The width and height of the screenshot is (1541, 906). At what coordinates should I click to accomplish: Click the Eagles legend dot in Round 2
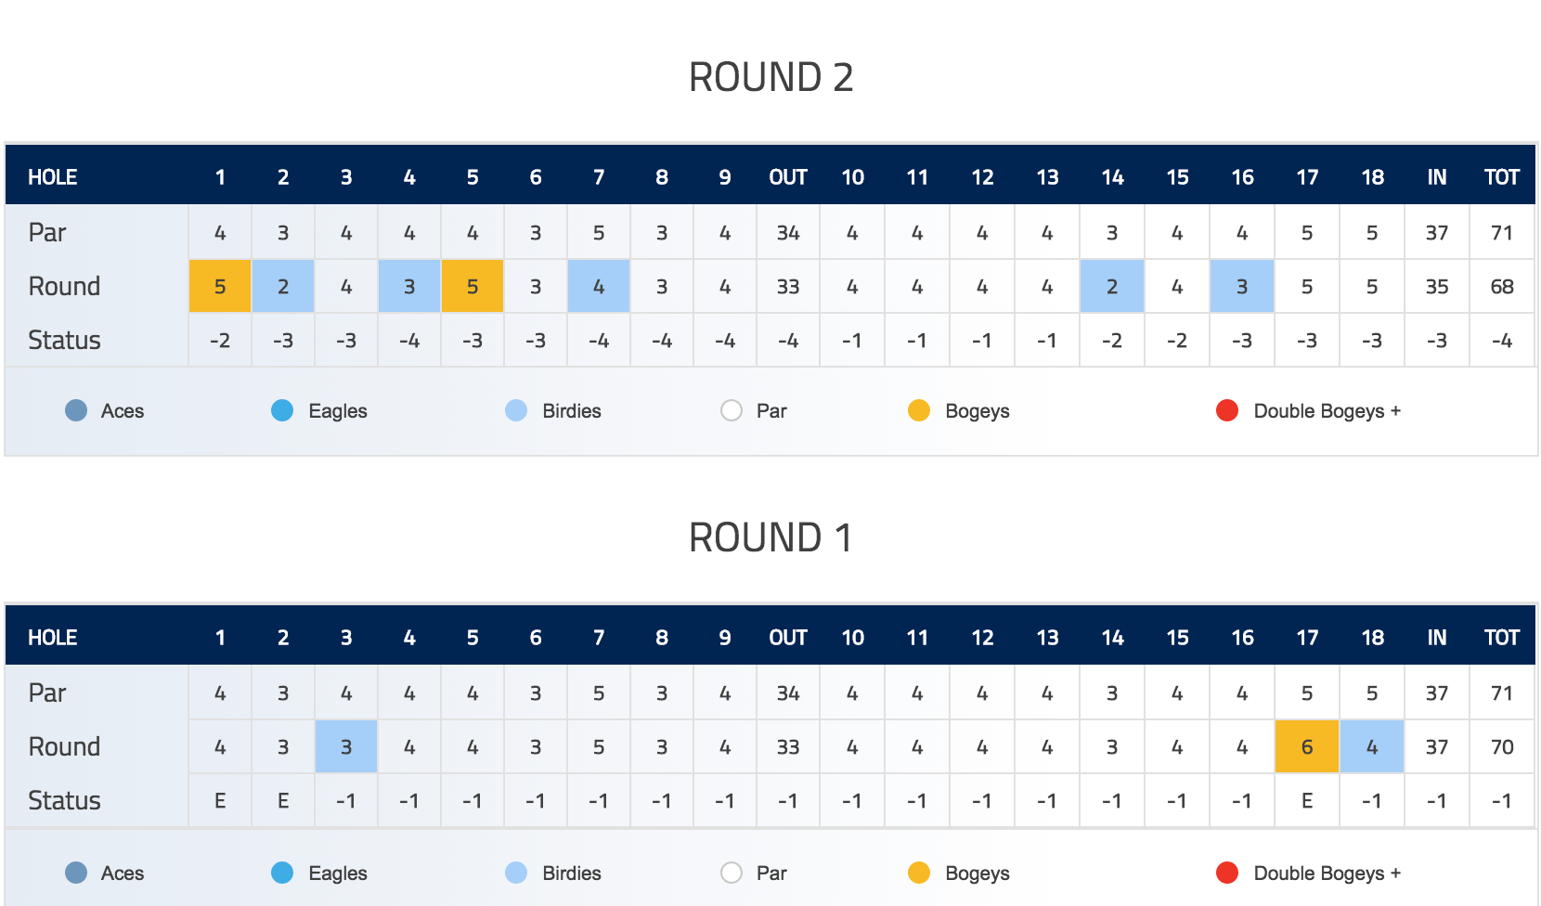click(282, 410)
